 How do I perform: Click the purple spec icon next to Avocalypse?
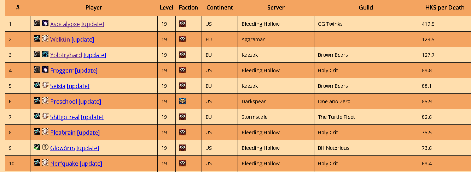pos(45,23)
